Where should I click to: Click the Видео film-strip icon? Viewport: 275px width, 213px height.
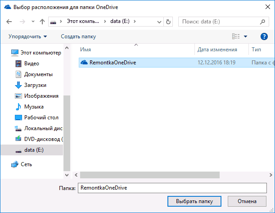pos(18,63)
